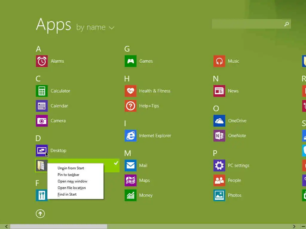
Task: Select 'Open new window' menu entry
Action: pyautogui.click(x=72, y=181)
